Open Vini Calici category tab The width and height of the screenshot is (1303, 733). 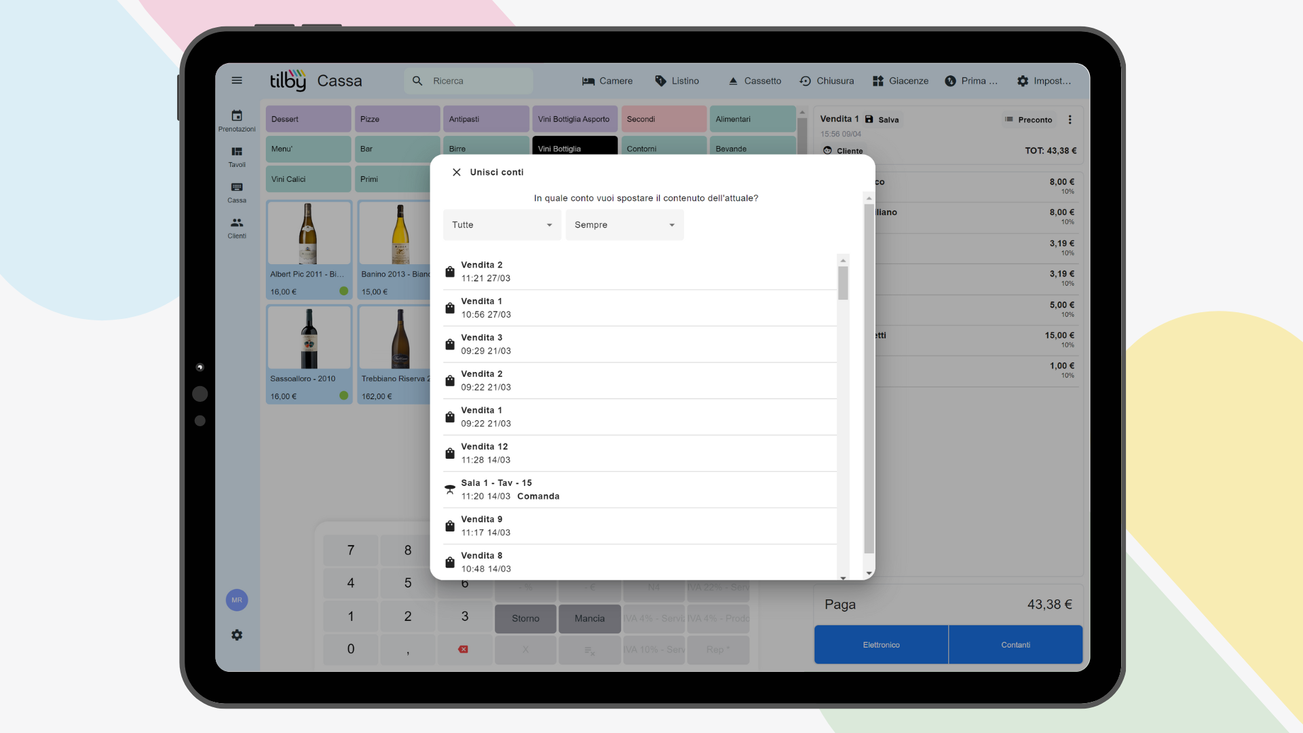pos(308,179)
